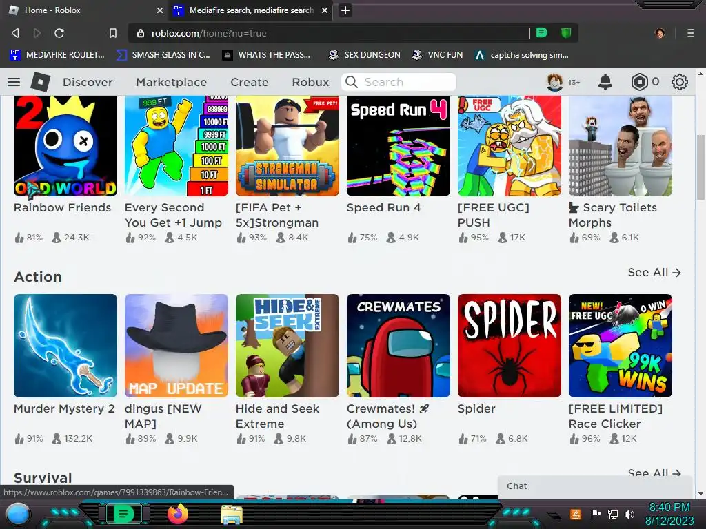Close the Mediafire search tab
Image resolution: width=706 pixels, height=529 pixels.
pyautogui.click(x=325, y=10)
